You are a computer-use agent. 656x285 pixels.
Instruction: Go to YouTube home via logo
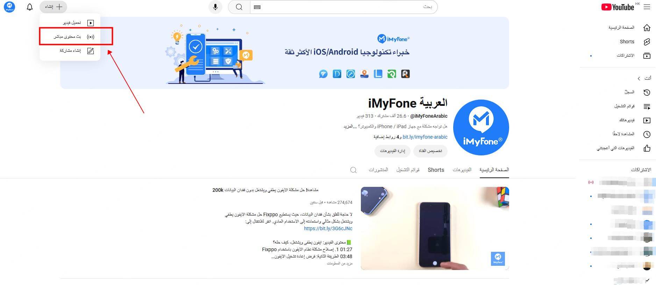(618, 7)
